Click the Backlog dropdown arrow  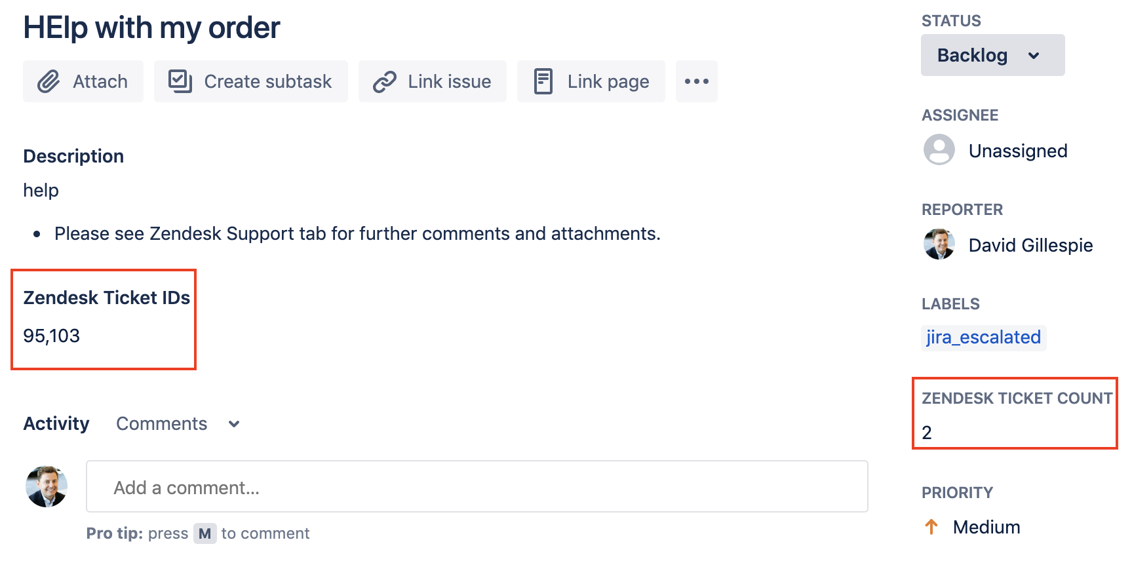(x=1034, y=56)
